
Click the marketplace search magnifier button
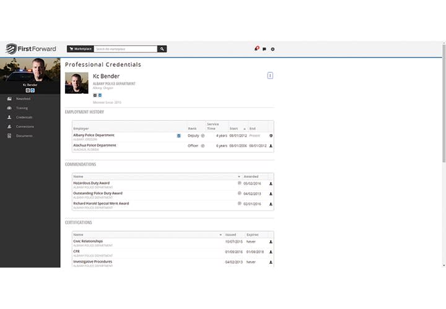coord(162,48)
